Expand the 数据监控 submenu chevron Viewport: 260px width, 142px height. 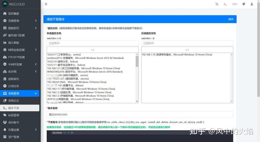tap(36, 28)
